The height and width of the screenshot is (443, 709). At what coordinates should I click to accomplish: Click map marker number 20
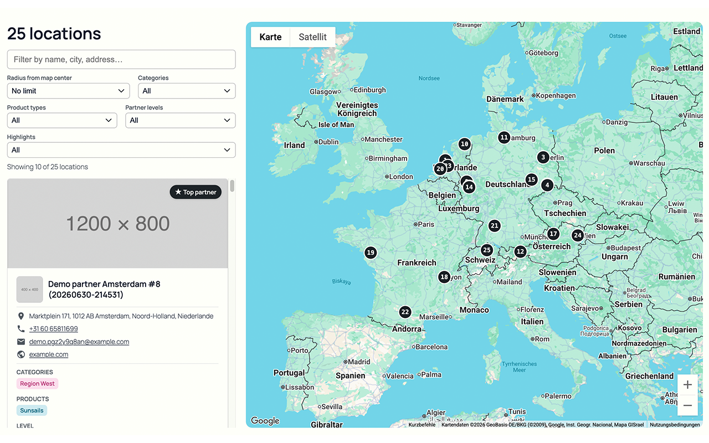pos(440,169)
